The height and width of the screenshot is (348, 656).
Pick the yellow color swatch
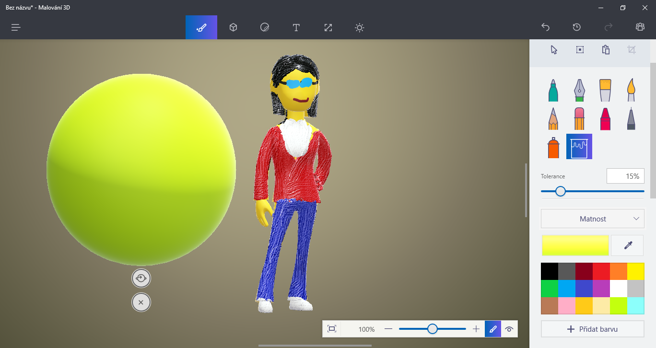pos(636,271)
